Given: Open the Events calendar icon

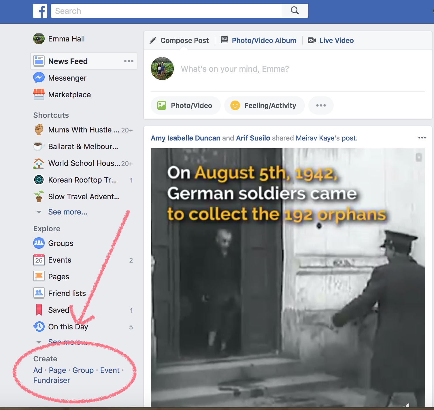Looking at the screenshot, I should (39, 260).
